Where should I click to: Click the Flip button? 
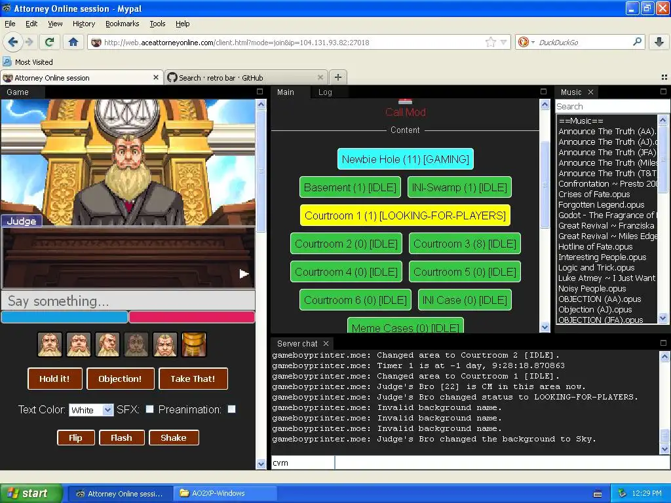click(76, 438)
